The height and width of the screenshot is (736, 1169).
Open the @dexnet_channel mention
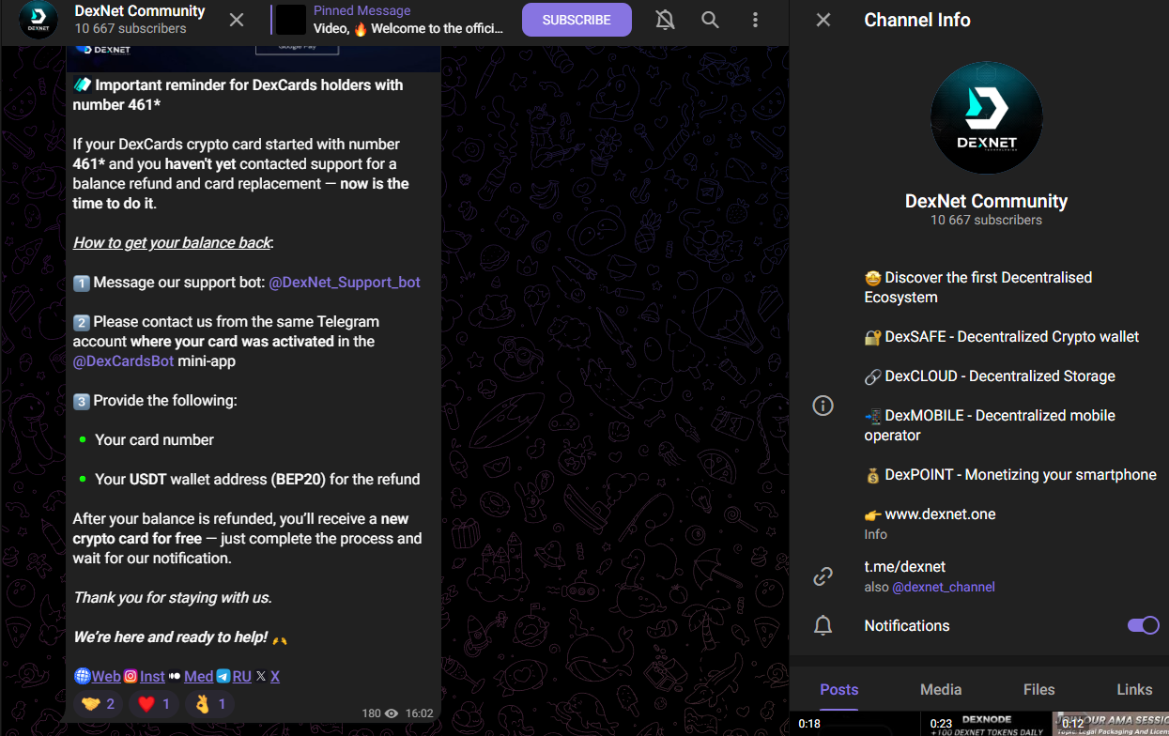click(944, 587)
